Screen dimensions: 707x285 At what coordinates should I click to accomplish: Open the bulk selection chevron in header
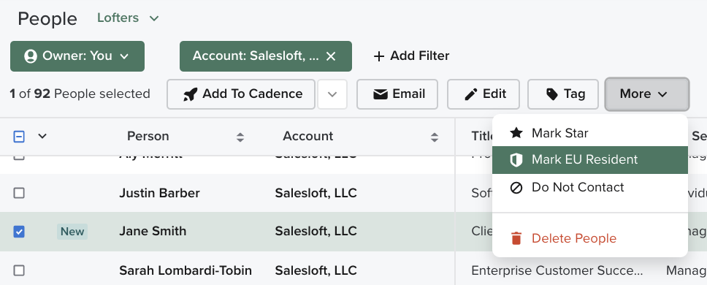pyautogui.click(x=42, y=136)
